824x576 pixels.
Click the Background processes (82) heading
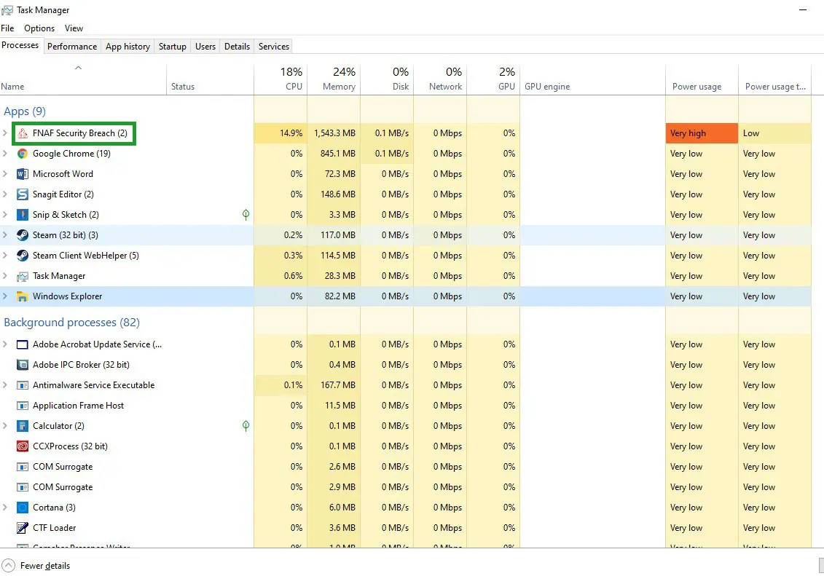pyautogui.click(x=71, y=323)
